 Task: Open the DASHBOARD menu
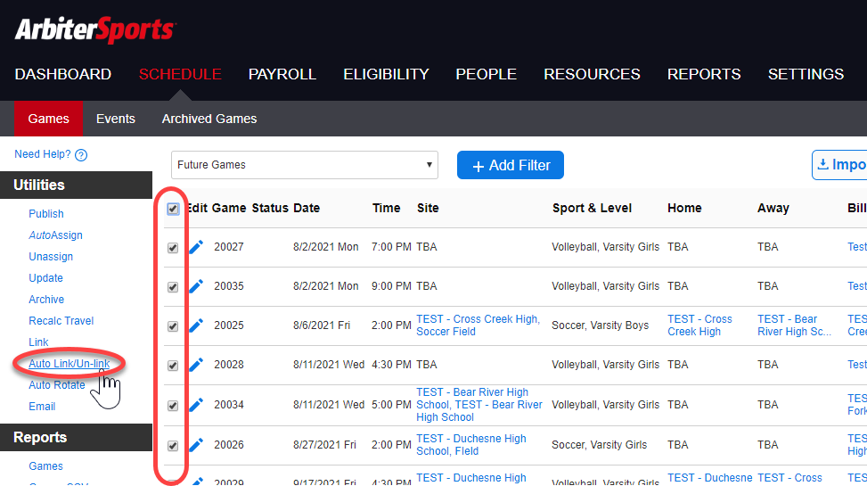[x=63, y=74]
